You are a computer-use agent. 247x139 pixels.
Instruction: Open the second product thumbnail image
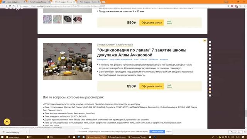click(x=58, y=19)
